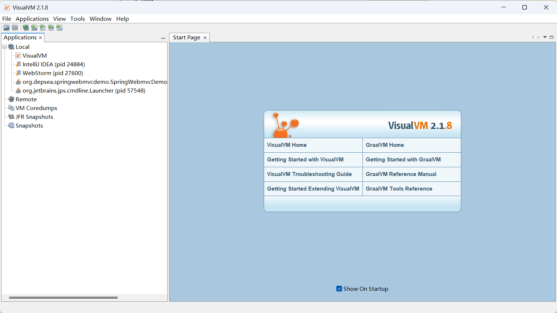The height and width of the screenshot is (313, 557).
Task: Open the Tools menu
Action: (77, 19)
